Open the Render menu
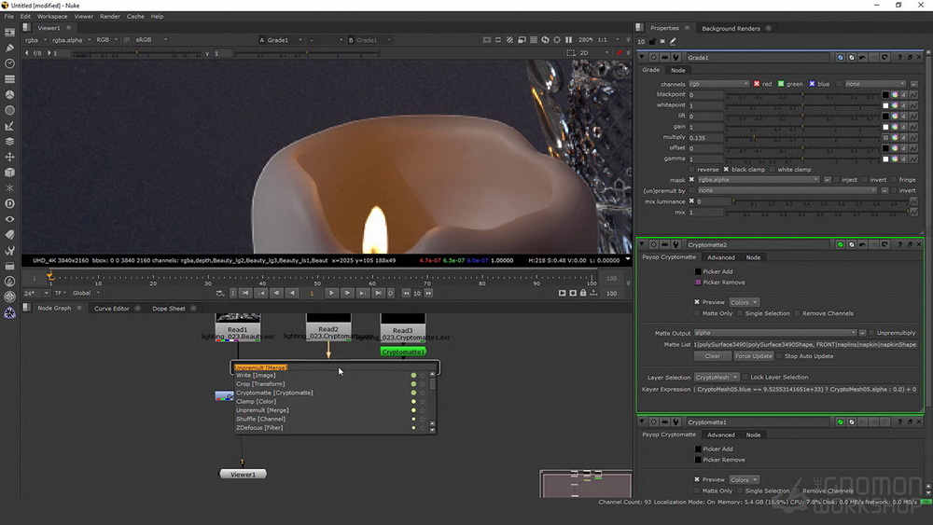This screenshot has height=525, width=933. (x=109, y=16)
